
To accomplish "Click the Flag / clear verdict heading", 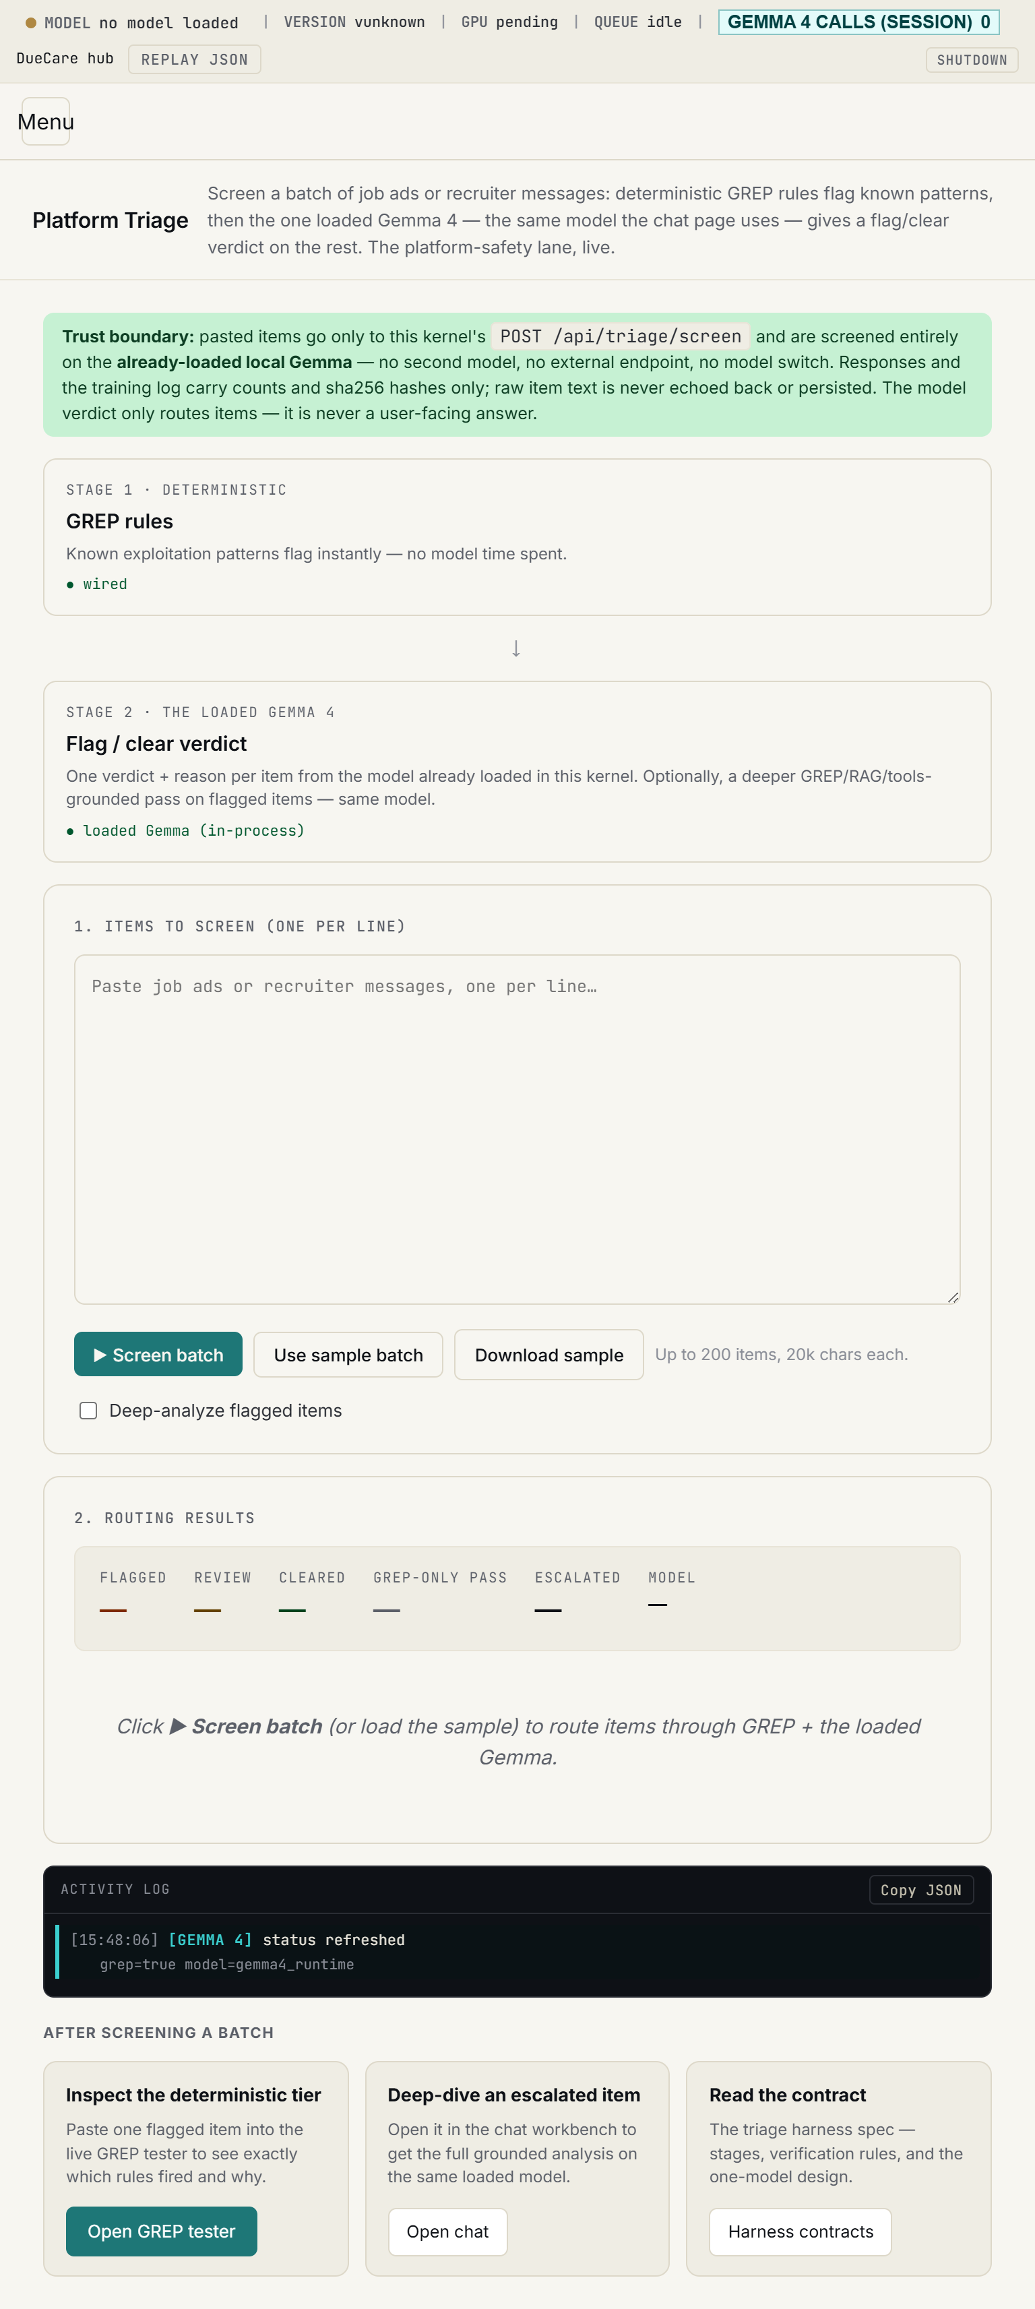I will coord(156,744).
